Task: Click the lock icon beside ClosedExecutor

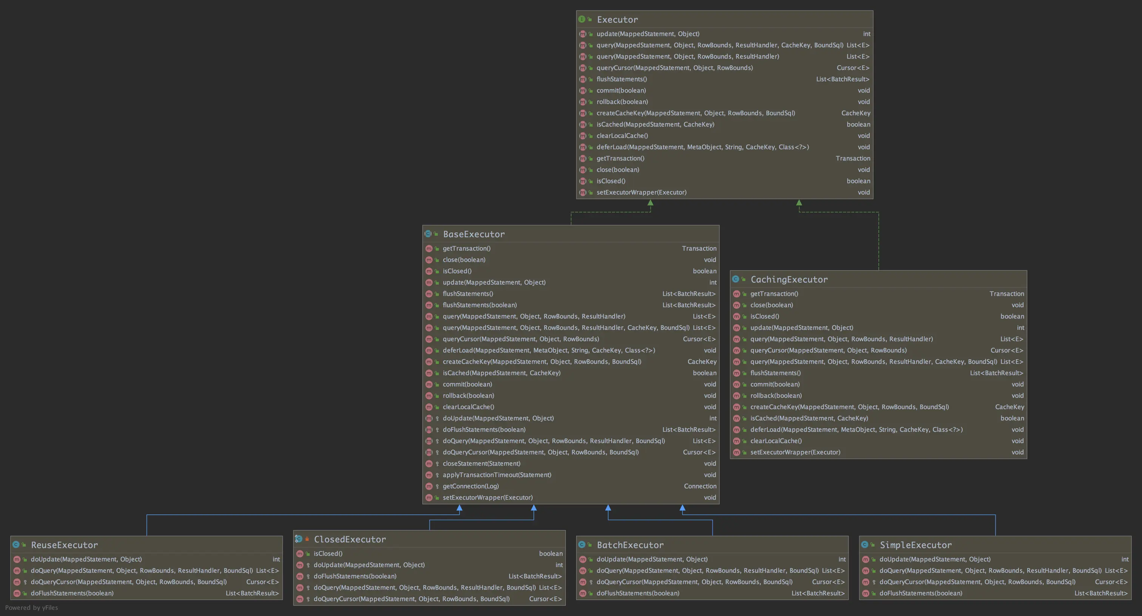Action: point(307,539)
